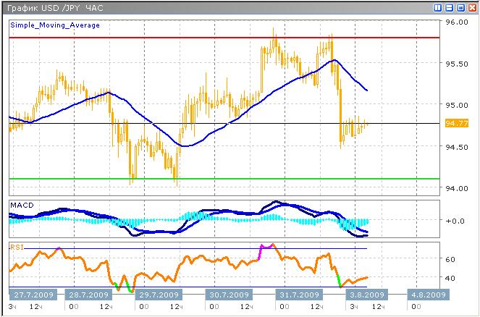Click the 94.00 price axis label
The width and height of the screenshot is (480, 317).
457,189
